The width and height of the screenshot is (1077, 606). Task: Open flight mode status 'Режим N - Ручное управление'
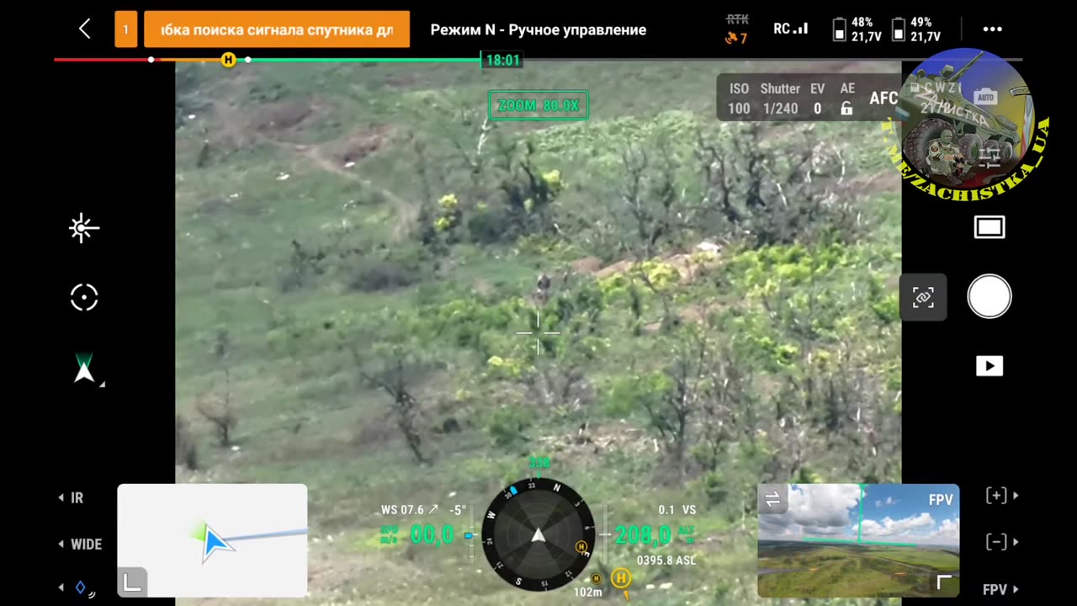(x=538, y=29)
